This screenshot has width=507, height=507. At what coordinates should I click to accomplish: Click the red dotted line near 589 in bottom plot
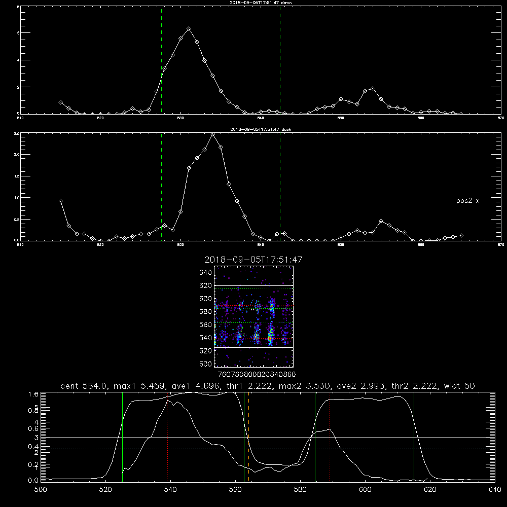point(330,437)
